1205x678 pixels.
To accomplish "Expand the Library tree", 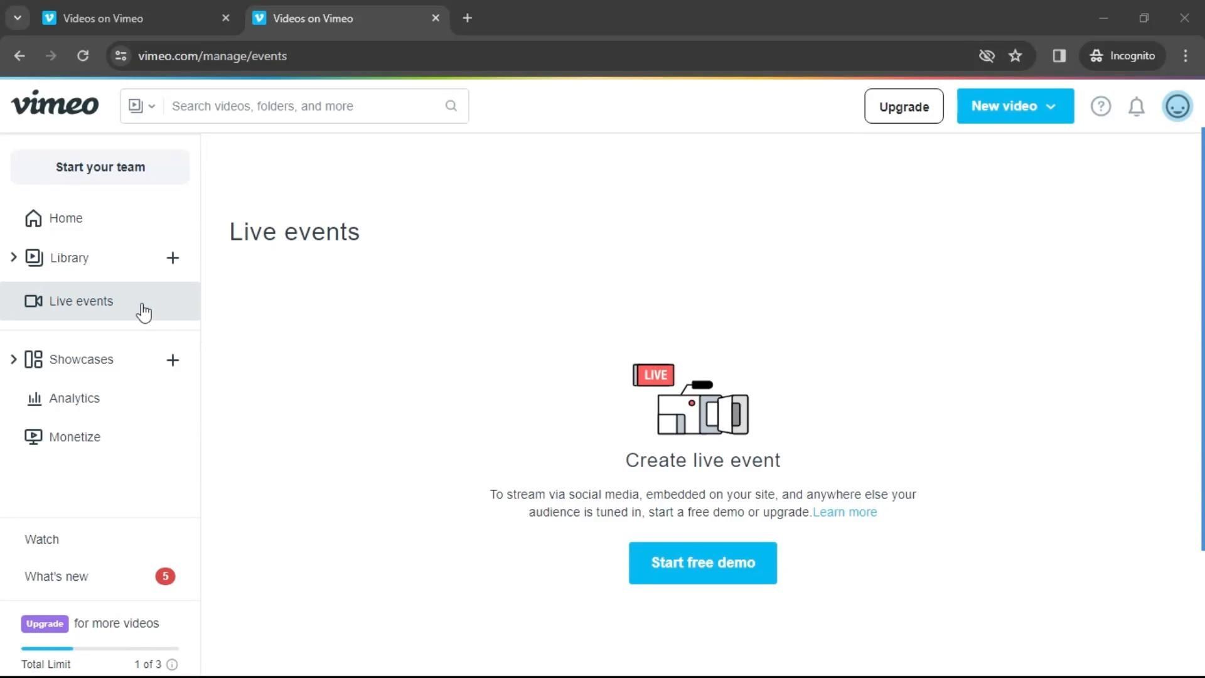I will (13, 257).
